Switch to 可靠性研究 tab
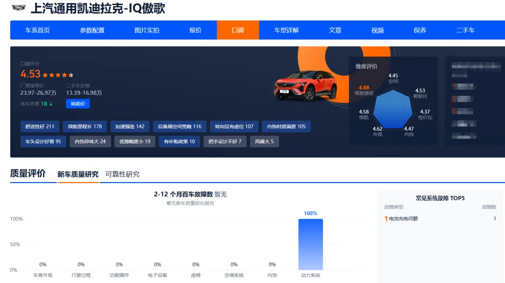Viewport: 505px width, 283px height. (x=123, y=174)
